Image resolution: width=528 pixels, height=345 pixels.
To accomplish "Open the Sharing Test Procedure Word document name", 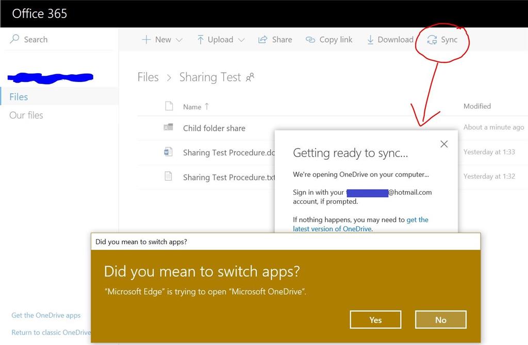I will click(229, 152).
